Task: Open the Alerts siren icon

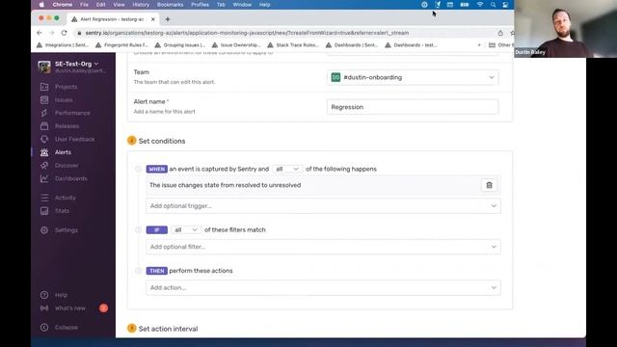Action: tap(44, 152)
